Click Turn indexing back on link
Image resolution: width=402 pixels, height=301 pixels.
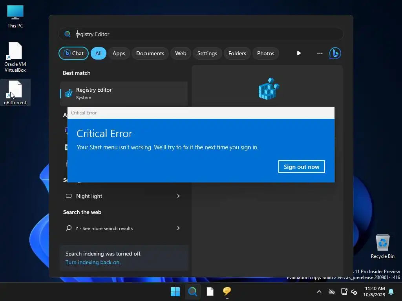(93, 262)
